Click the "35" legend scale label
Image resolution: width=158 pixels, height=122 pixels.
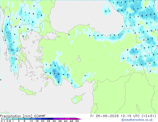(60, 121)
